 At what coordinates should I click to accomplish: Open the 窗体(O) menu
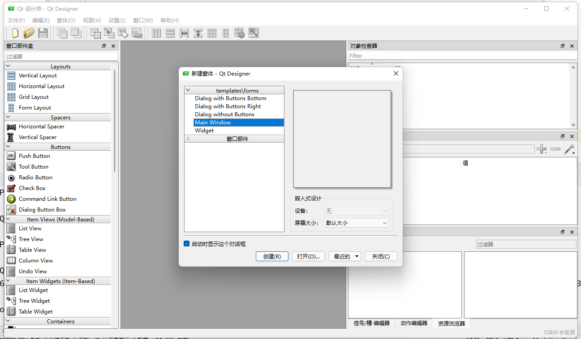point(66,21)
